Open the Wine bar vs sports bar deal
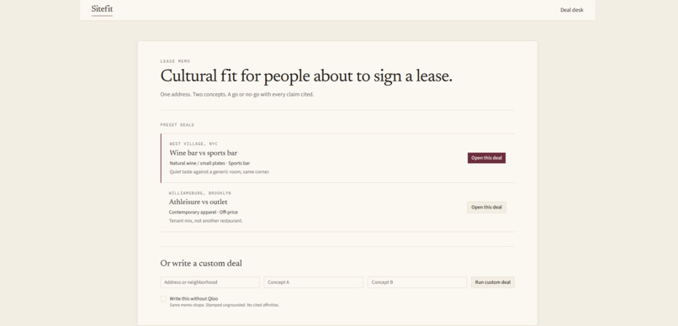 click(x=486, y=158)
